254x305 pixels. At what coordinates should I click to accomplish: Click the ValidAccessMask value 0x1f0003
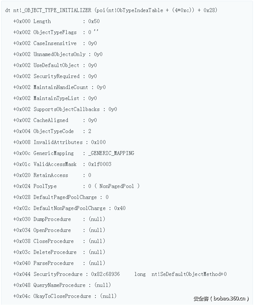coord(100,164)
